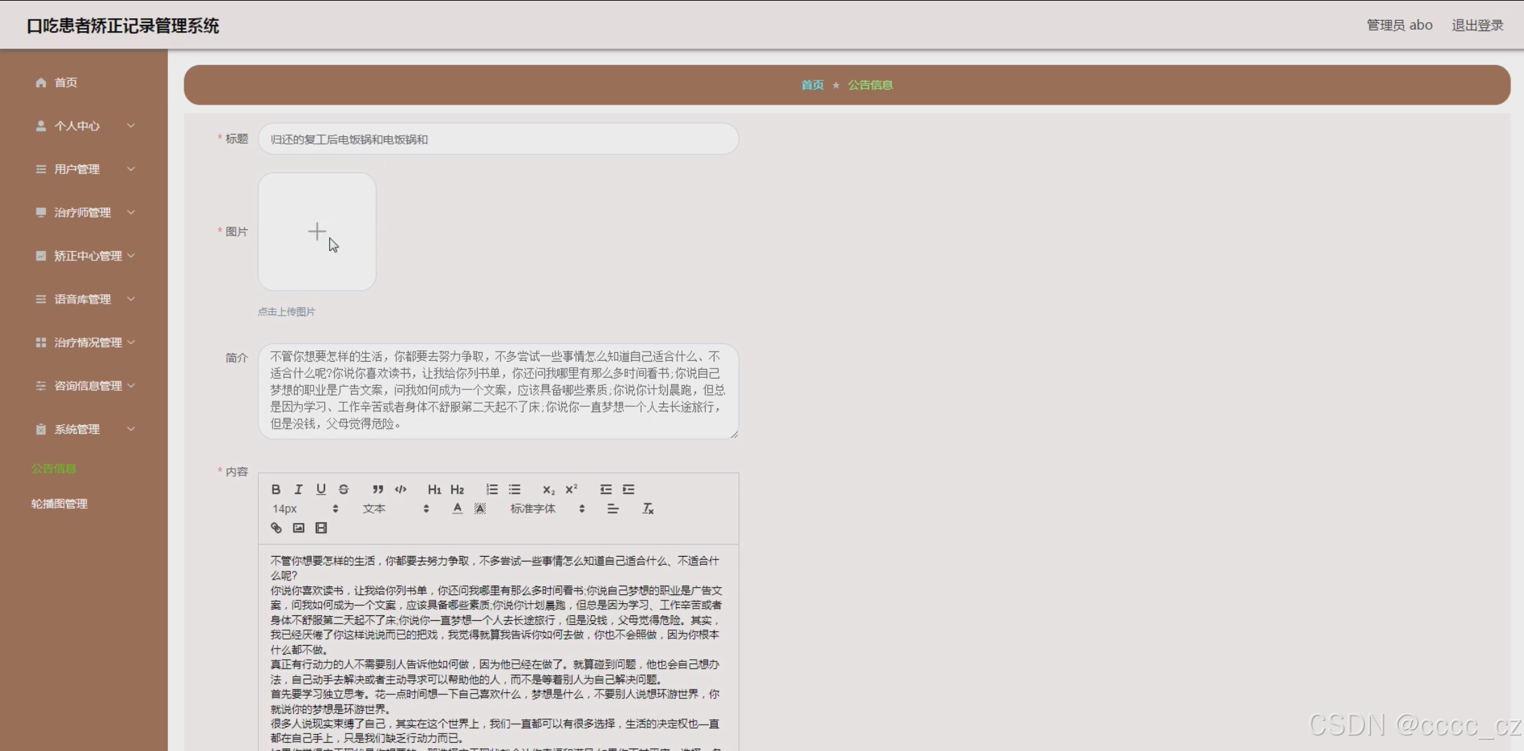1524x751 pixels.
Task: Open the 轮播图管理 sidebar item
Action: (x=59, y=504)
